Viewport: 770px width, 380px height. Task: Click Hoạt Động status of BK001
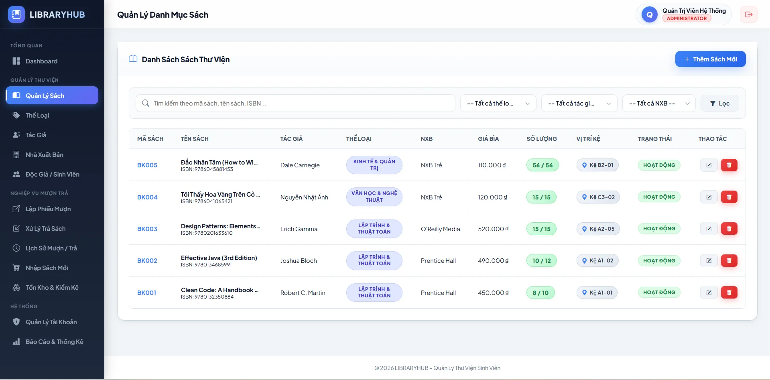[x=659, y=292]
